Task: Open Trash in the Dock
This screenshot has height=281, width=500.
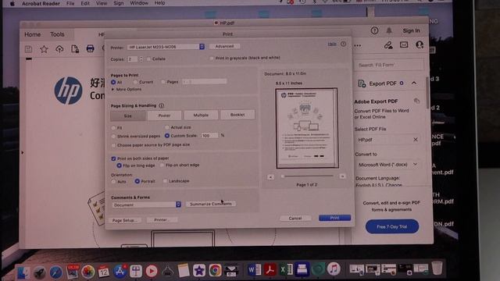Action: [x=437, y=268]
